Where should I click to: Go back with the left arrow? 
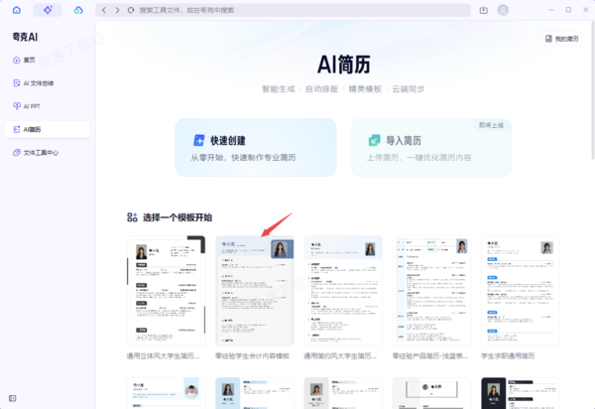[104, 10]
